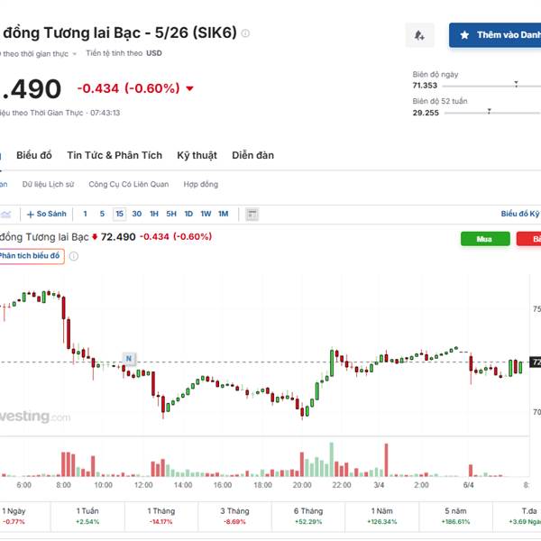
Task: Click the N news marker on chart
Action: tap(129, 359)
